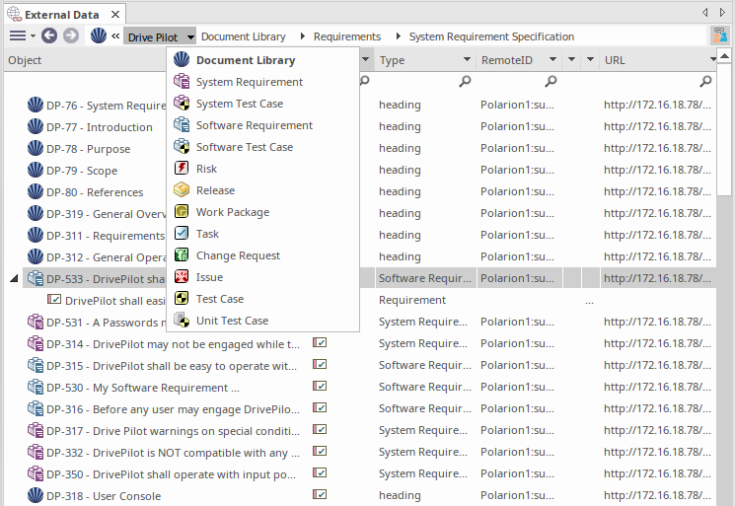This screenshot has width=735, height=506.
Task: Click the double chevron breadcrumb collapse
Action: coord(115,36)
